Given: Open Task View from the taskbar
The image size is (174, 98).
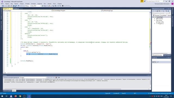Looking at the screenshot, I should click(x=7, y=96).
